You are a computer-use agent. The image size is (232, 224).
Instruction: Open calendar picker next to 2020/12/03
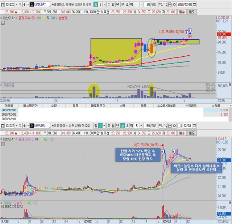coord(195,5)
